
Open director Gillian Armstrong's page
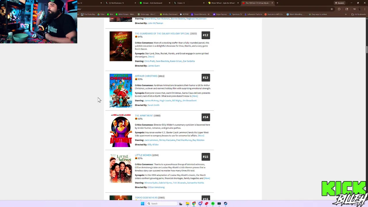coord(156,187)
